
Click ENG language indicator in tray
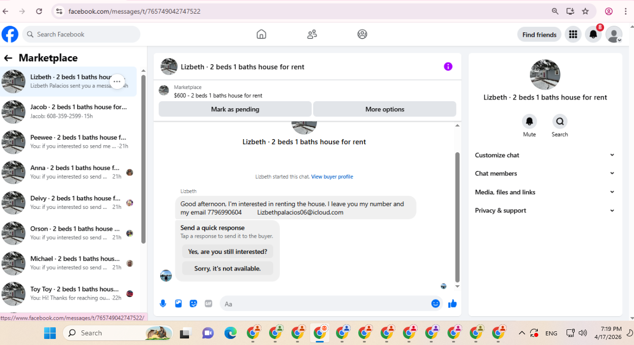tap(551, 333)
